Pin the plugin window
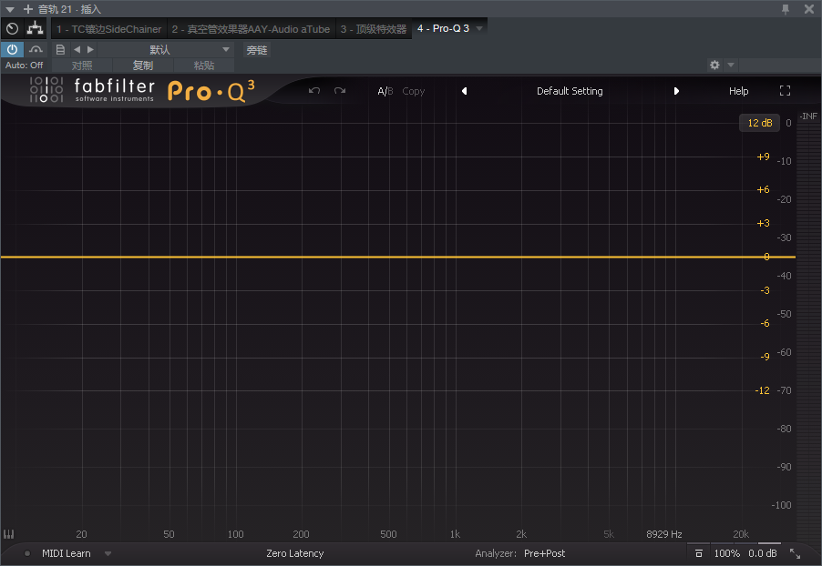 click(786, 9)
